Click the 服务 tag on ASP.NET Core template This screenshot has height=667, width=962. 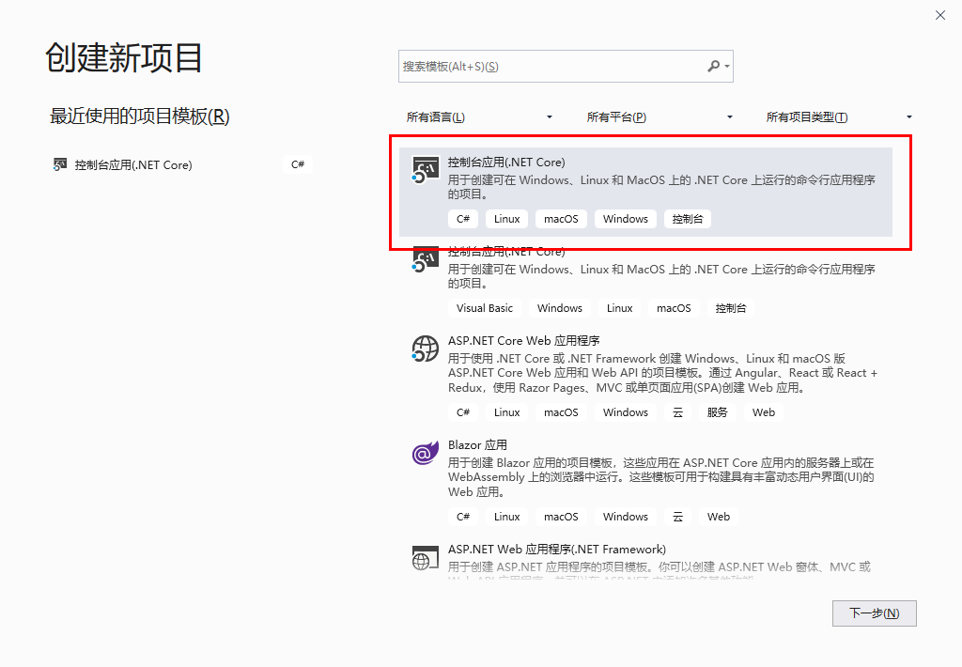(717, 412)
